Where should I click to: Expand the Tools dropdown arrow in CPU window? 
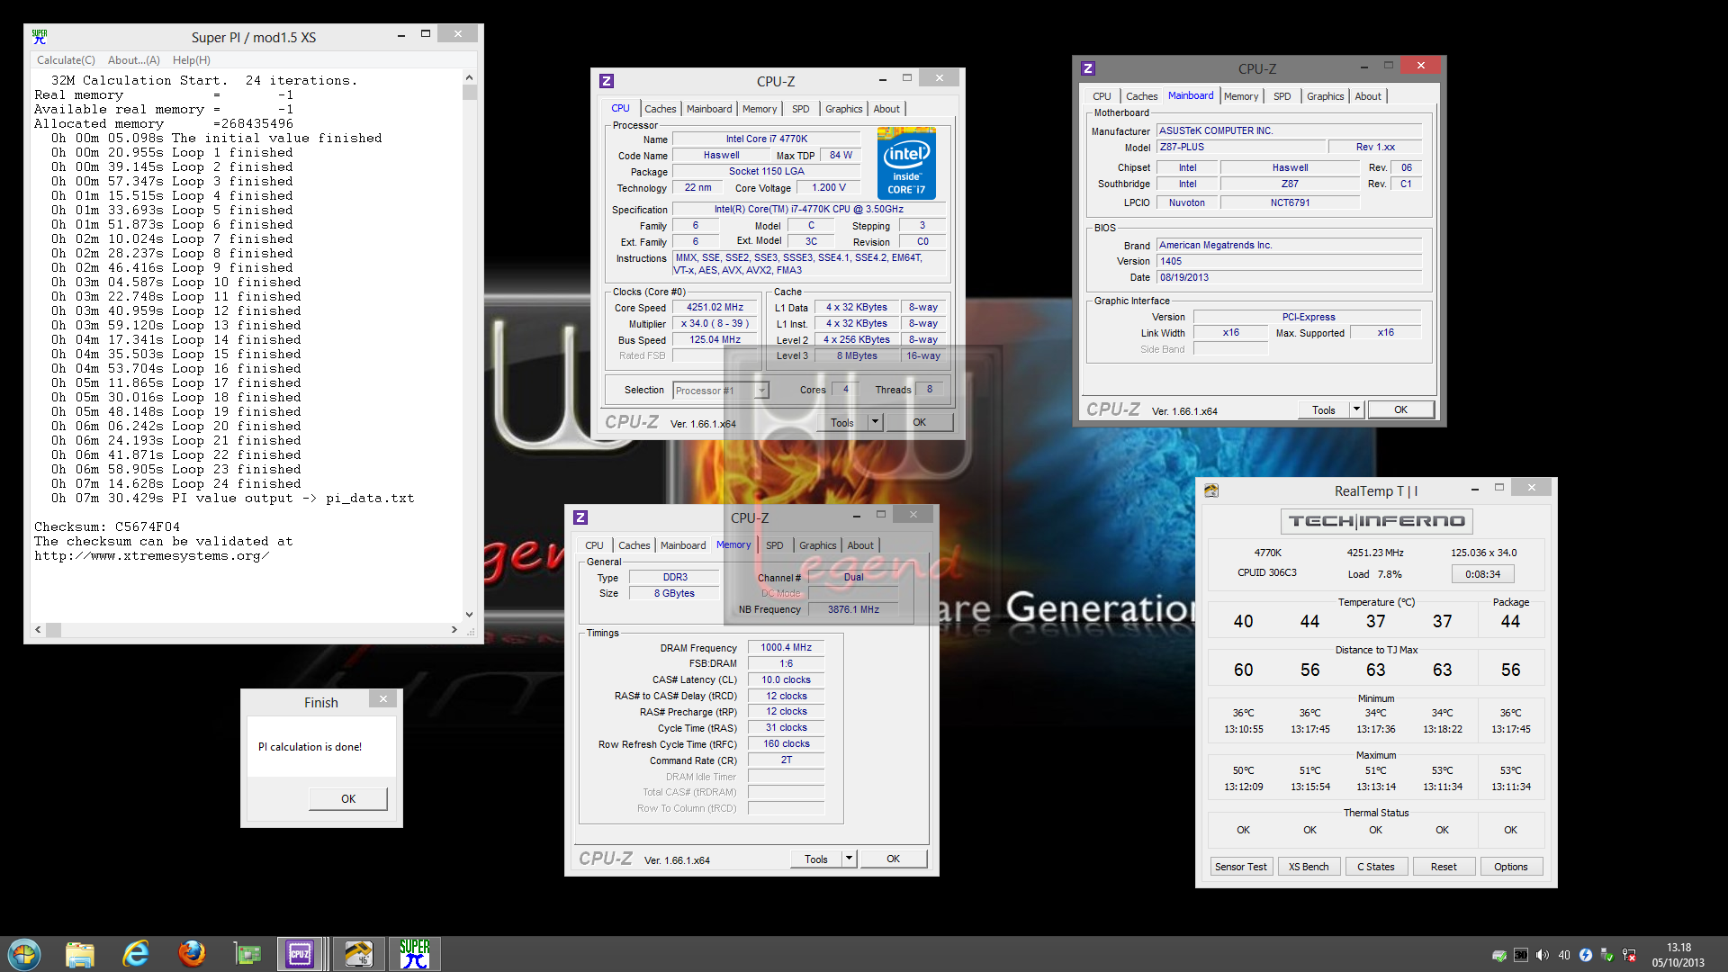[x=875, y=422]
